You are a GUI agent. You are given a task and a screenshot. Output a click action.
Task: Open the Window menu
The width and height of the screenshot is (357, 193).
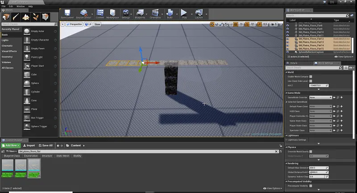[21, 6]
